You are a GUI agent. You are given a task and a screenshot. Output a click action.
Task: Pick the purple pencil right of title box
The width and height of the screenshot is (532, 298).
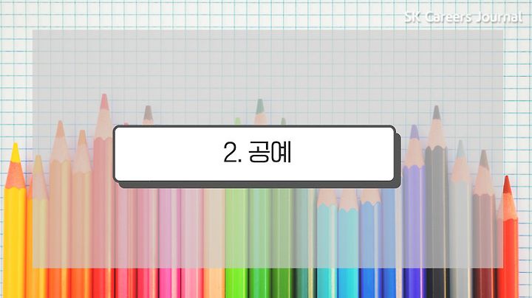click(414, 210)
